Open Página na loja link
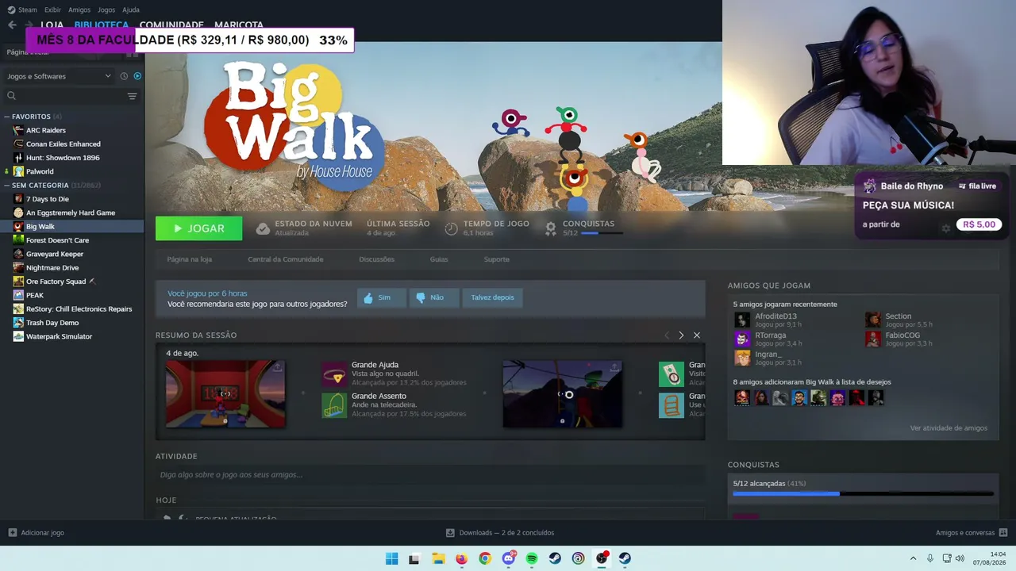Screen dimensions: 1016x571 pyautogui.click(x=189, y=259)
